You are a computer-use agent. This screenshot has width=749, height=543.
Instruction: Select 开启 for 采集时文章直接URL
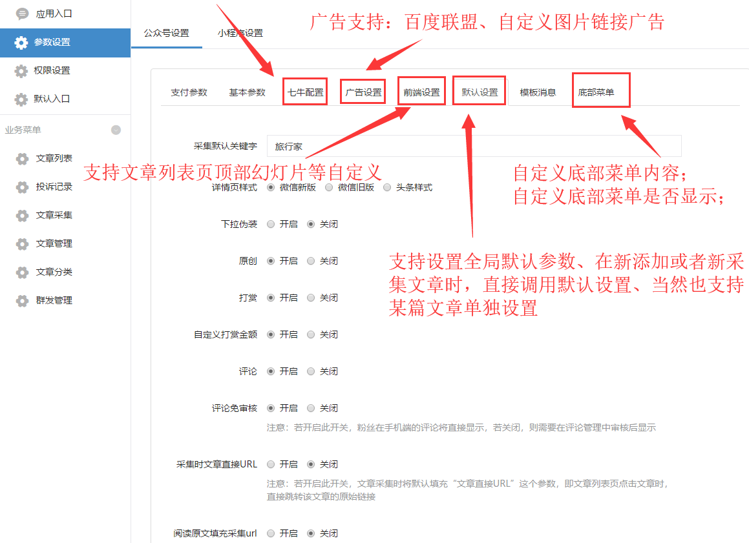click(x=271, y=465)
